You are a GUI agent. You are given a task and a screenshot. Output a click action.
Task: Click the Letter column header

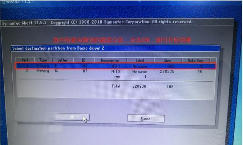(62, 60)
